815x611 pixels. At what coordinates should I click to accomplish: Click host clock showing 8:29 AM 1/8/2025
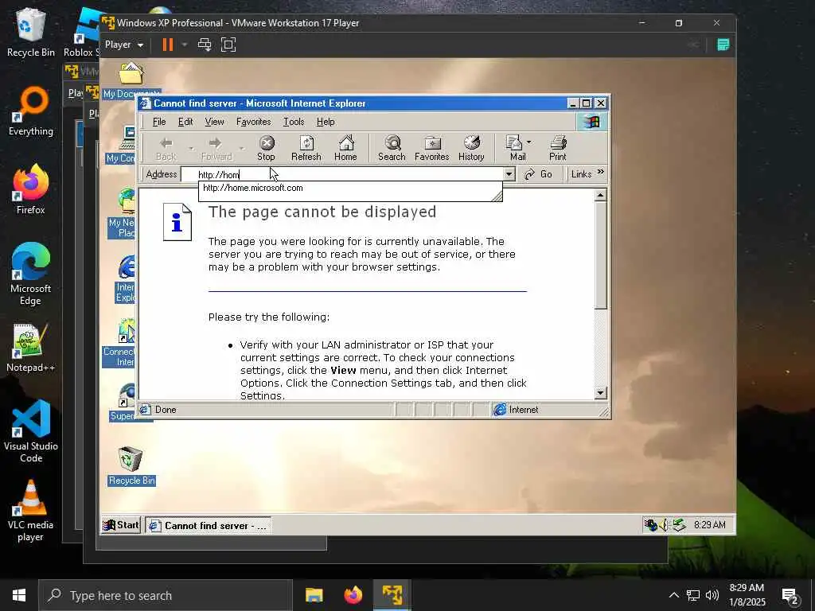pos(747,595)
